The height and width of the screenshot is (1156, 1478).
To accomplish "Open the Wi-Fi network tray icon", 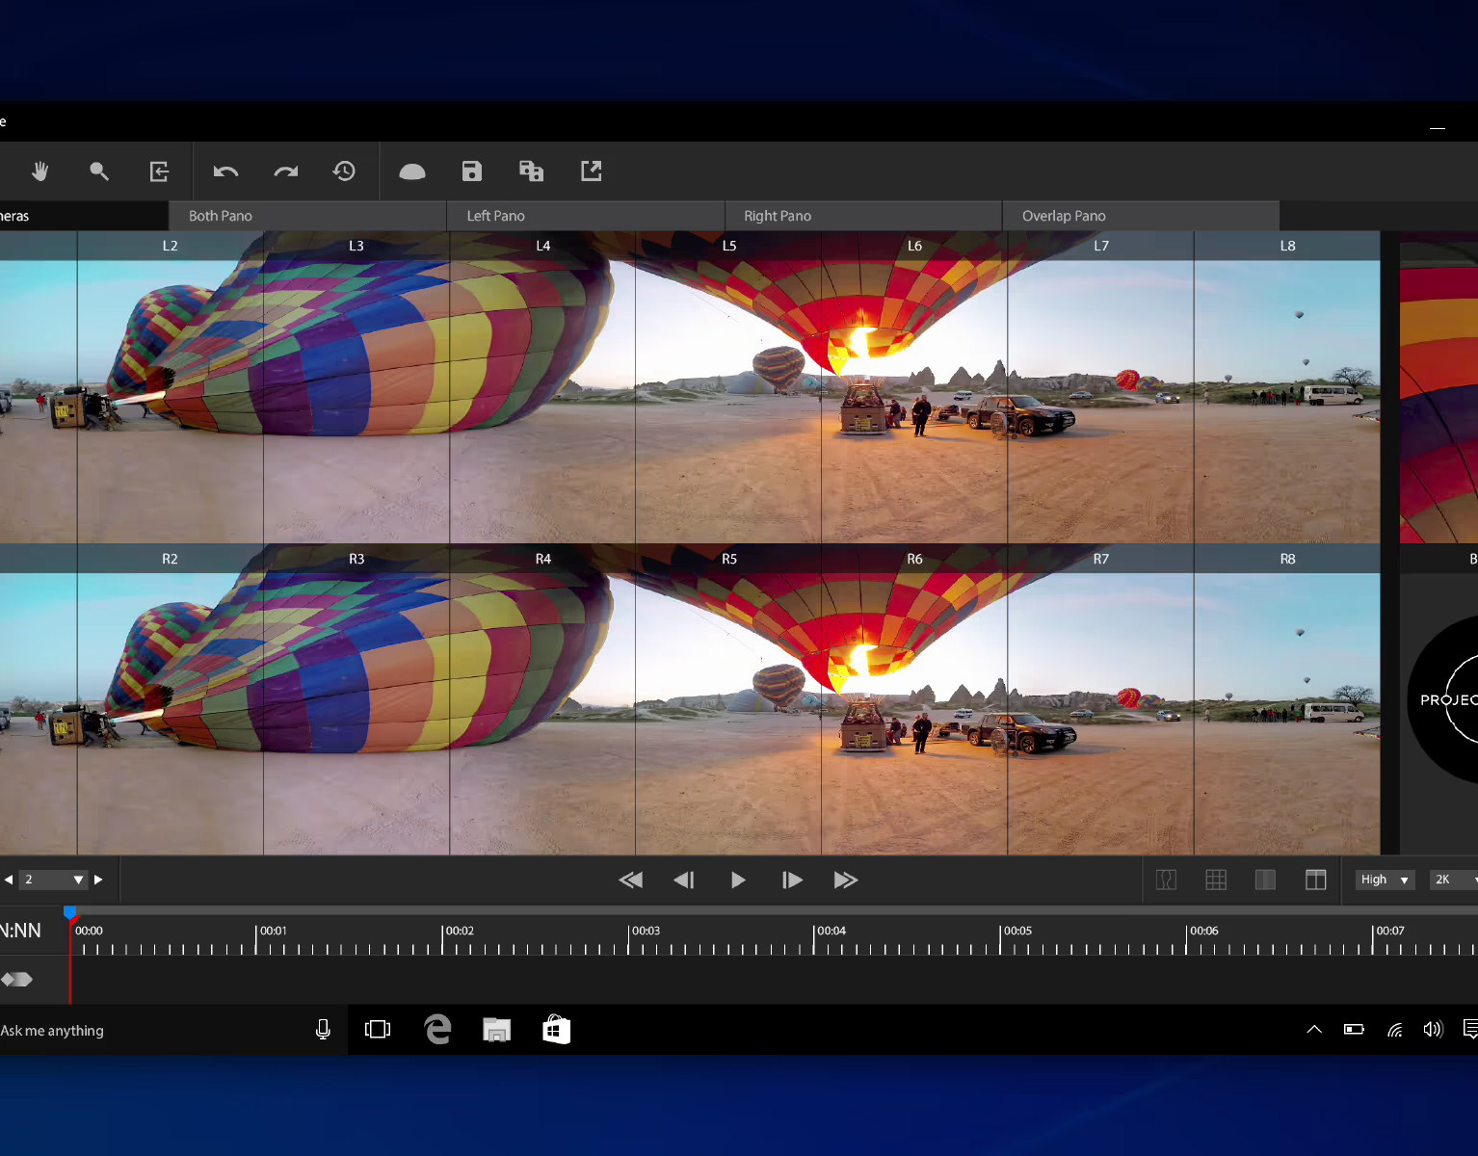I will pyautogui.click(x=1394, y=1030).
